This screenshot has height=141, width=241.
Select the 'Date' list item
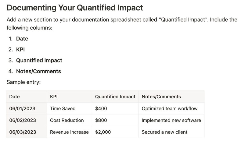click(22, 39)
